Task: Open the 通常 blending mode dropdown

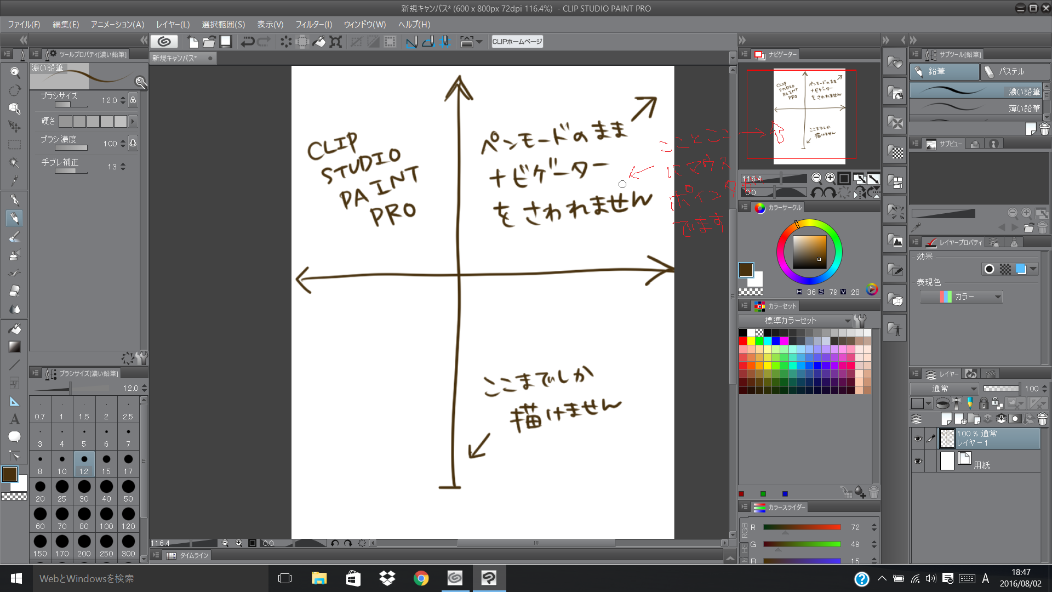Action: tap(944, 389)
